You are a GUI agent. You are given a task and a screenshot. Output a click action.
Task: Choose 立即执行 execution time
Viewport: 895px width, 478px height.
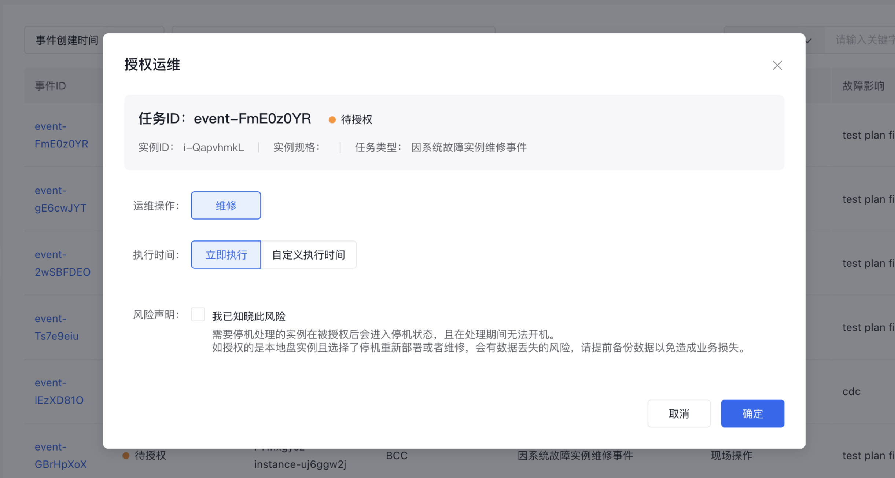pyautogui.click(x=226, y=254)
